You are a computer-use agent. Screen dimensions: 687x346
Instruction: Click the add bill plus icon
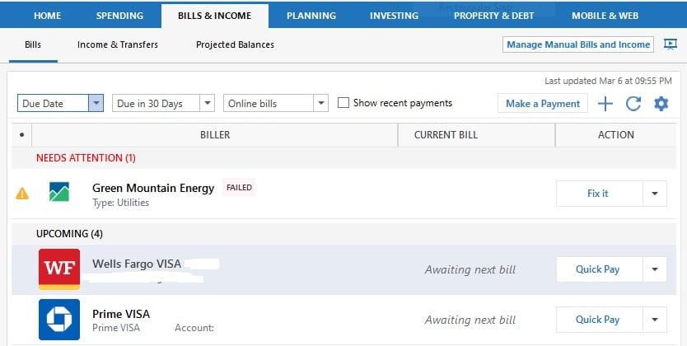pyautogui.click(x=605, y=104)
